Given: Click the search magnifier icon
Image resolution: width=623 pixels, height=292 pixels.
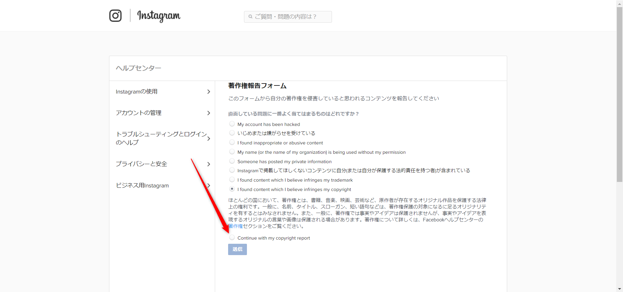Looking at the screenshot, I should coord(250,17).
